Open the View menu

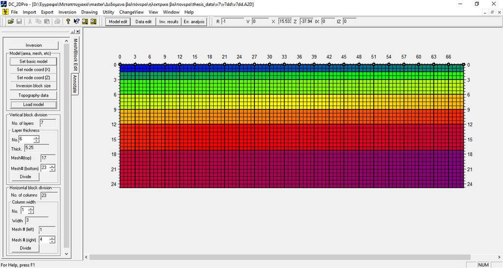pos(153,12)
